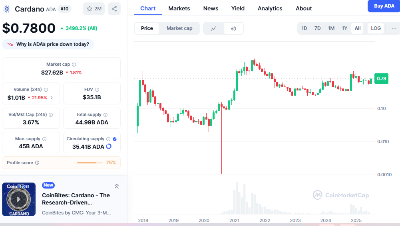Select the 7D time range
The height and width of the screenshot is (226, 400).
[x=317, y=28]
